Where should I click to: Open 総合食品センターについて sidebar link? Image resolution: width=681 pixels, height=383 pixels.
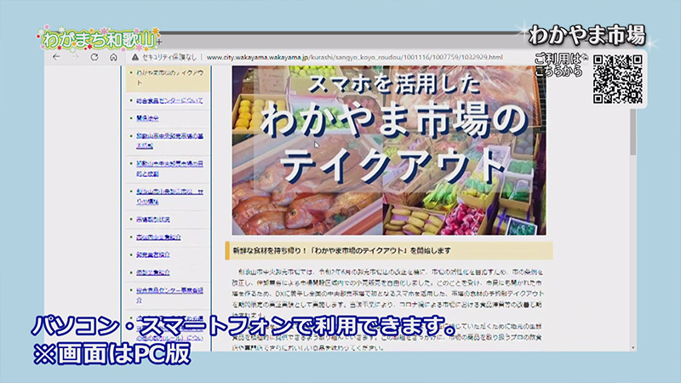click(168, 100)
